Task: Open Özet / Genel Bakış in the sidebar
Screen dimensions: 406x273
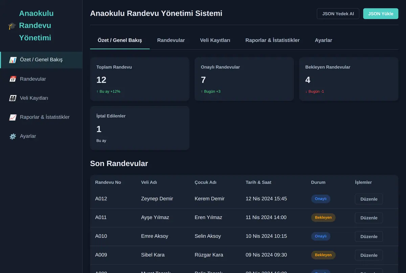Action: [x=41, y=60]
